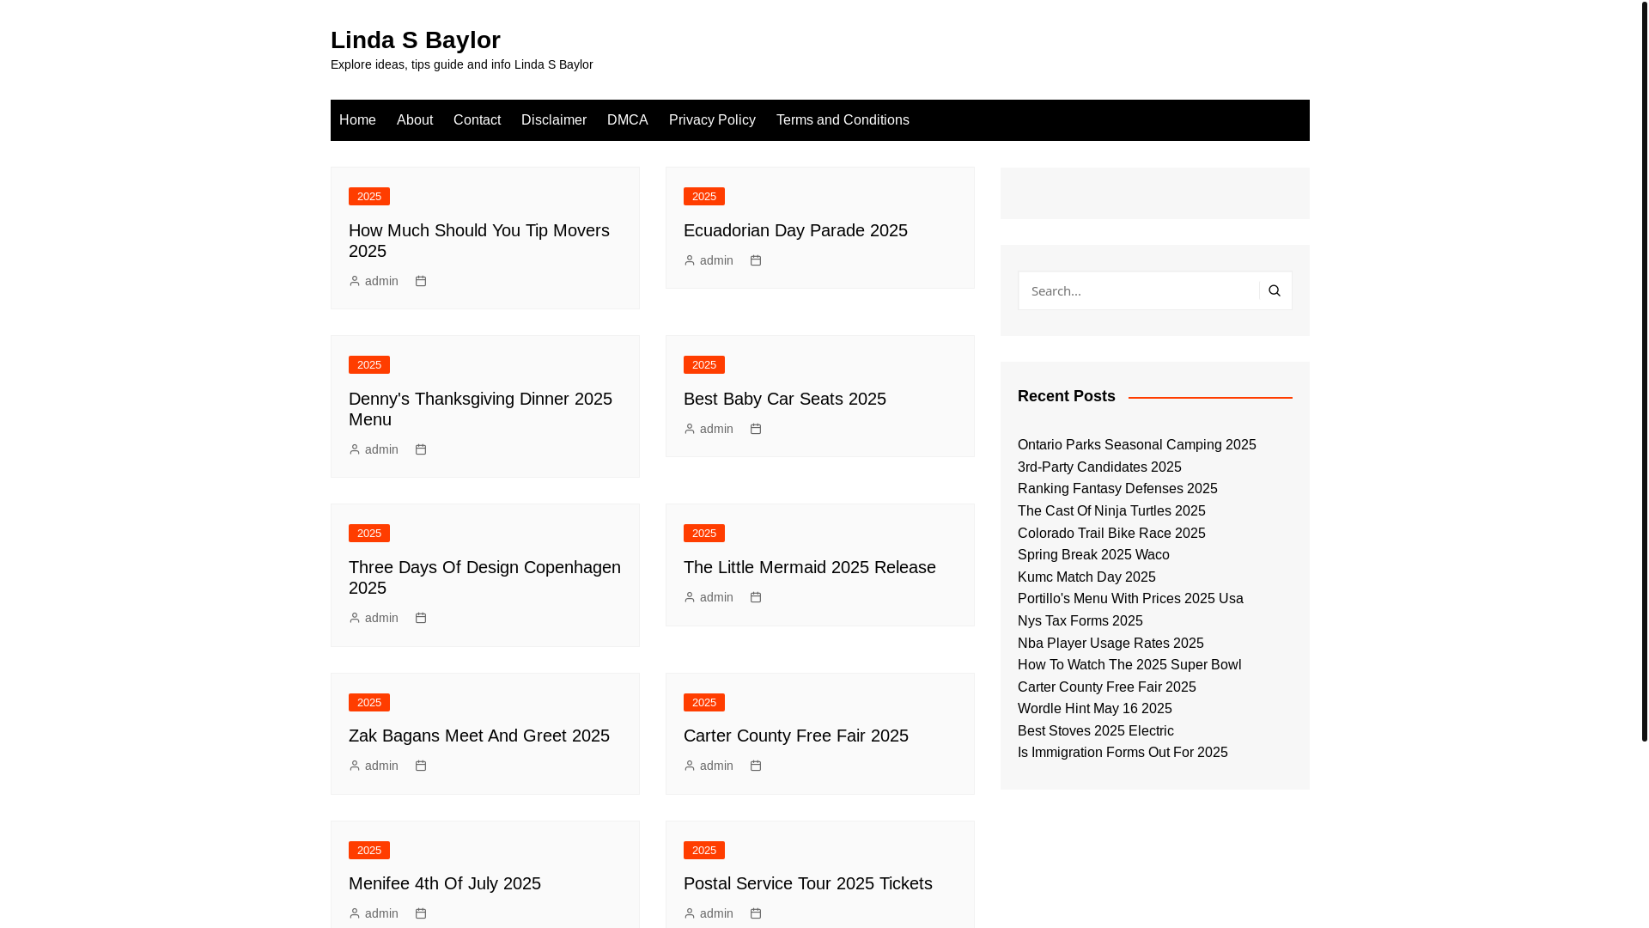Click 2025 tag on Postal Service Tour card
The width and height of the screenshot is (1649, 928).
click(x=704, y=851)
